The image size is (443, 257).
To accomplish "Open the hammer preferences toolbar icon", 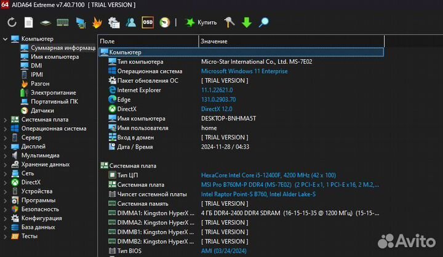I will tap(229, 22).
